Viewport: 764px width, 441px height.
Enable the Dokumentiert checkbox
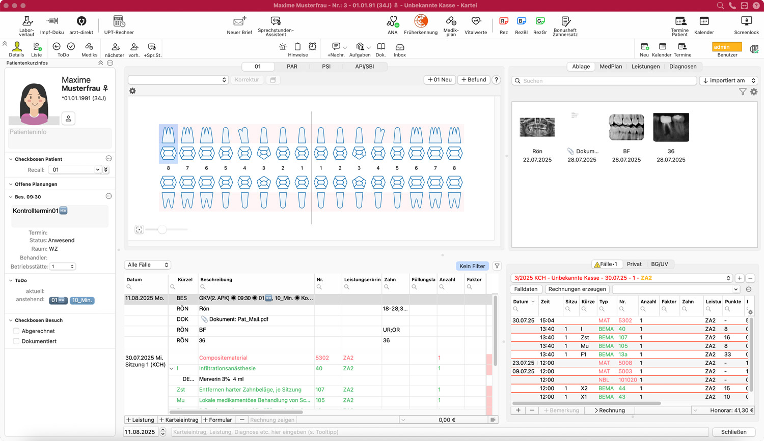[16, 341]
